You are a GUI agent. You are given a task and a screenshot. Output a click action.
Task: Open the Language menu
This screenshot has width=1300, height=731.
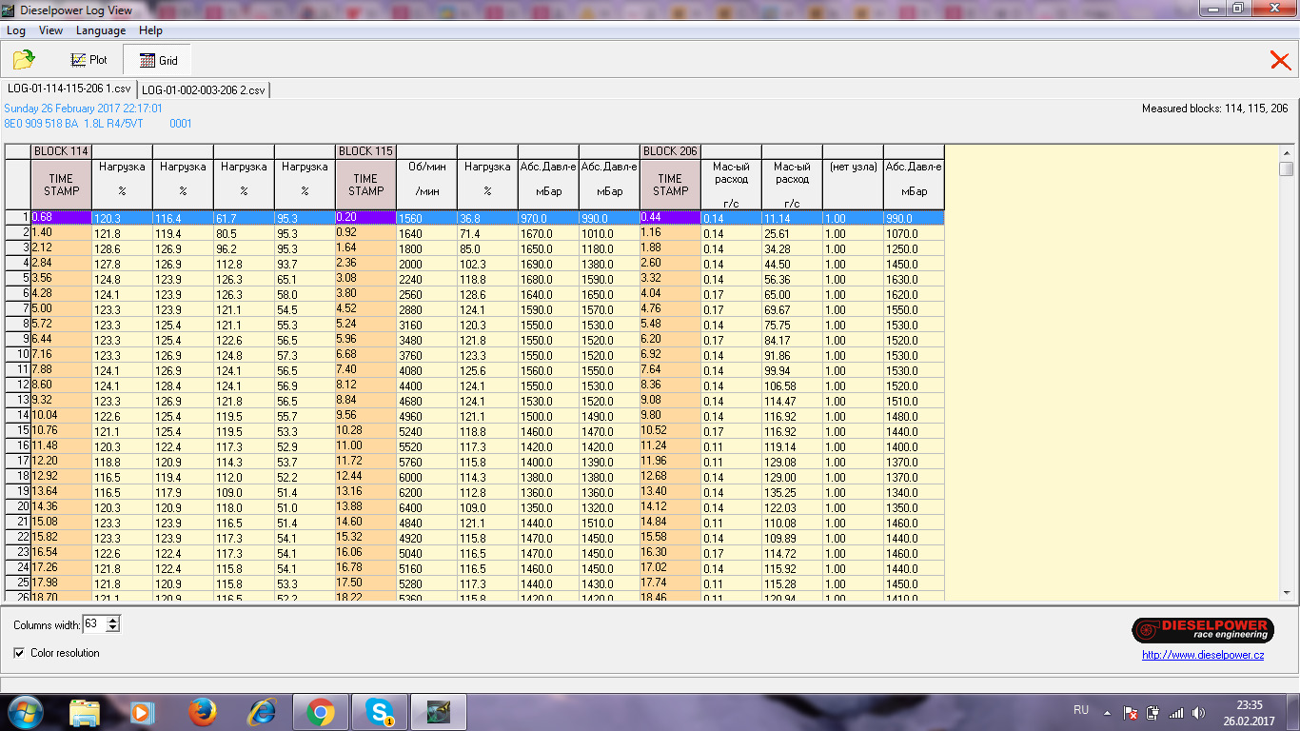click(100, 30)
